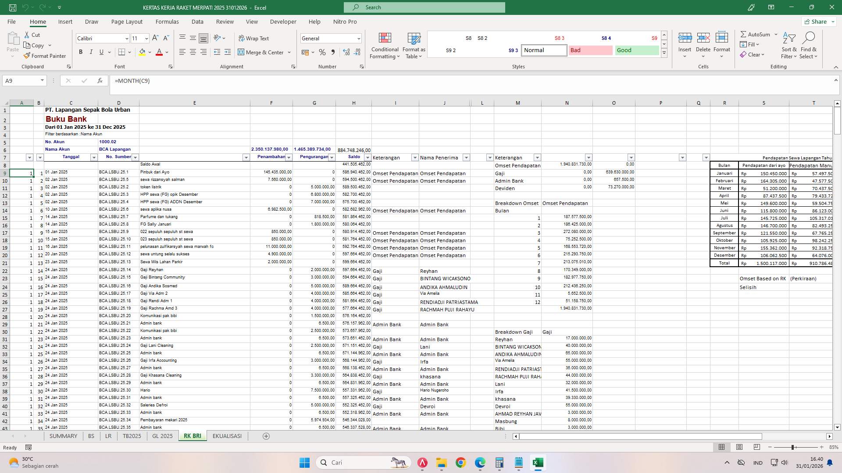Screen dimensions: 842x473
Task: Open the font size dropdown
Action: tap(146, 39)
